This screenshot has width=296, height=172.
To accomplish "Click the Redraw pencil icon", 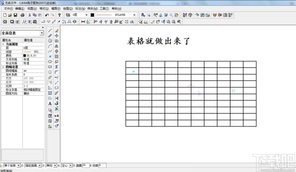I will tap(153, 22).
